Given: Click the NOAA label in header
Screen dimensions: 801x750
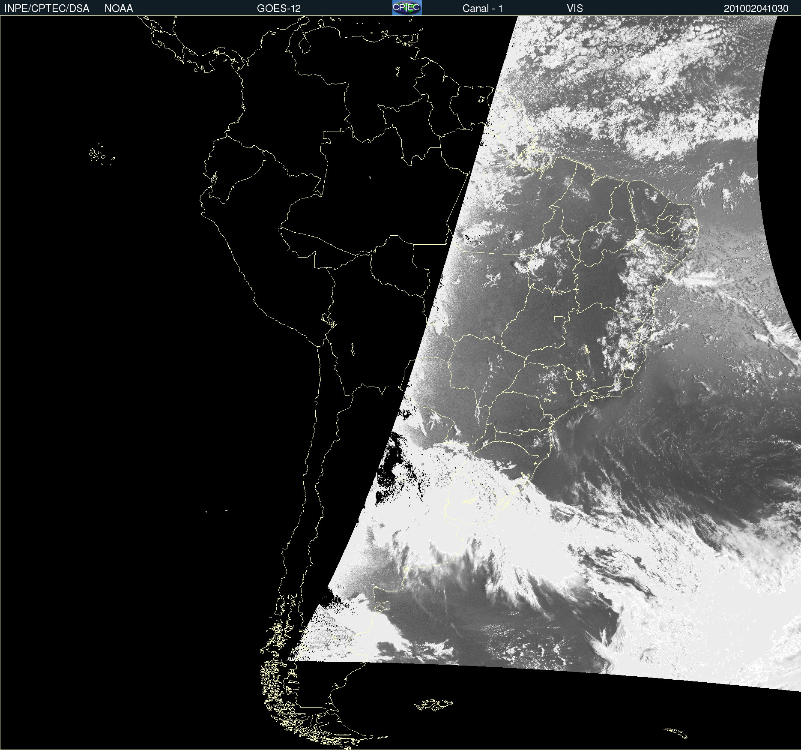Looking at the screenshot, I should 119,9.
